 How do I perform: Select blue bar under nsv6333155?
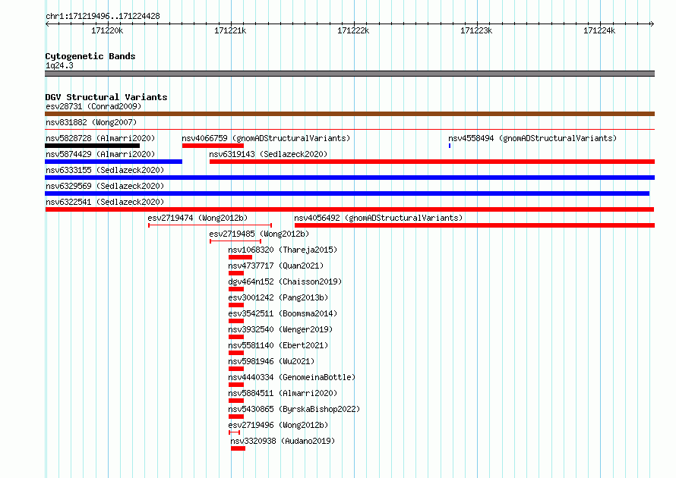[x=349, y=178]
